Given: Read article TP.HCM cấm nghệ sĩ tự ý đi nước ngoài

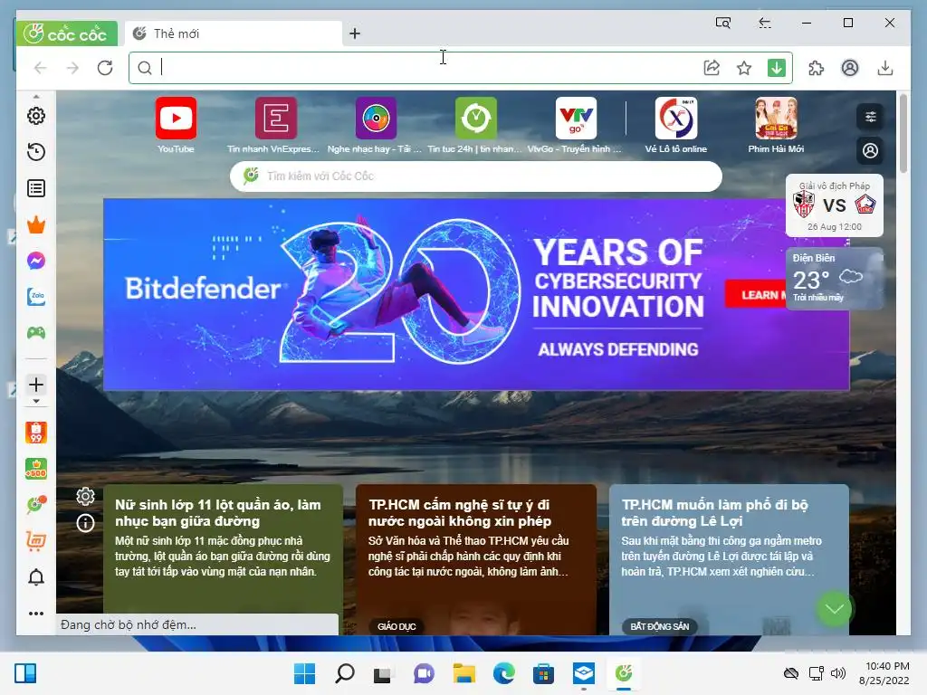Looking at the screenshot, I should point(476,559).
